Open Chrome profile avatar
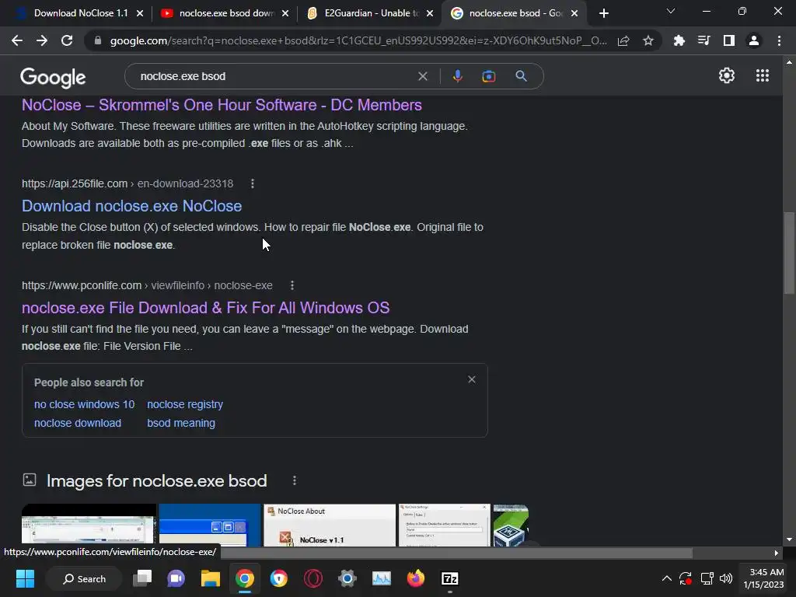Screen dimensions: 796x597 754,40
